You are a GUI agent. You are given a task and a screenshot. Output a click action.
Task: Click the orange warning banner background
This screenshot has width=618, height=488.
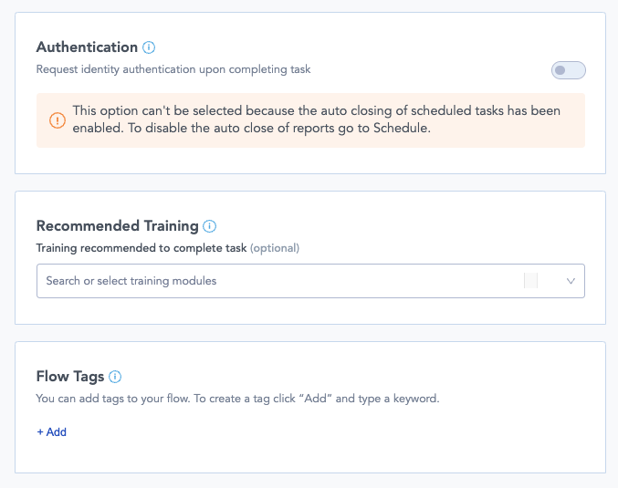tap(511, 137)
